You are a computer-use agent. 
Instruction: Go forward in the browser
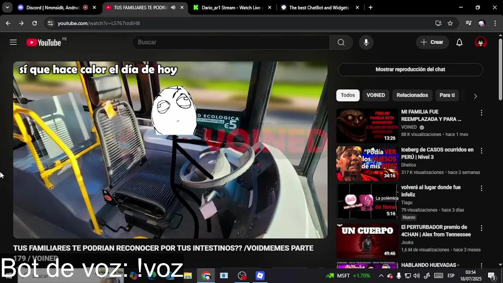[21, 23]
